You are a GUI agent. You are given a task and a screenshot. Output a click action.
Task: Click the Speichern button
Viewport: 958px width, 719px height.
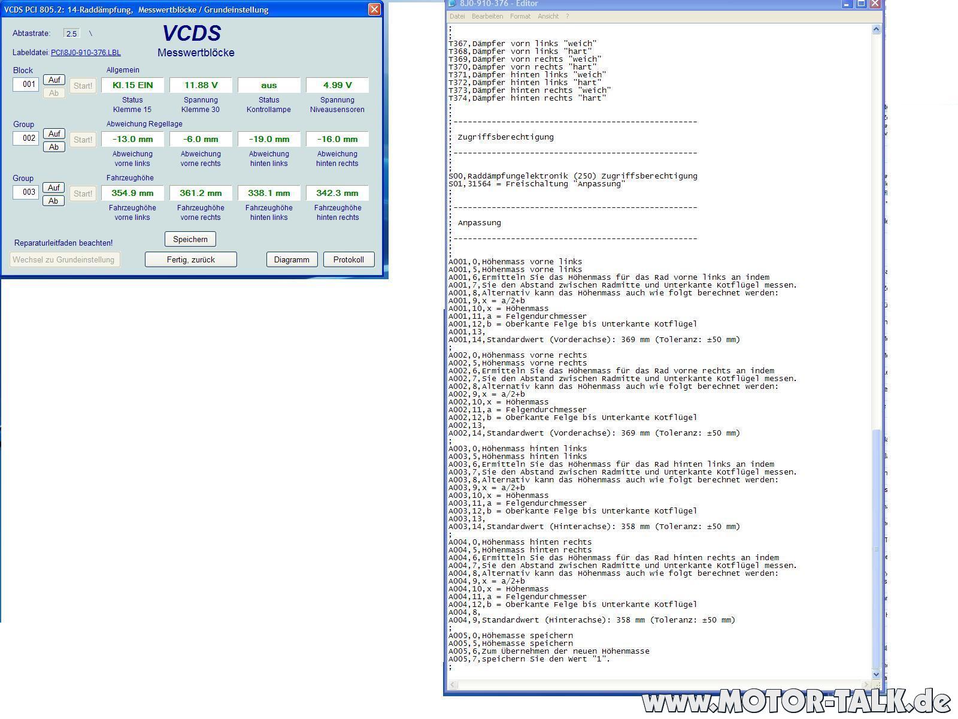coord(190,239)
